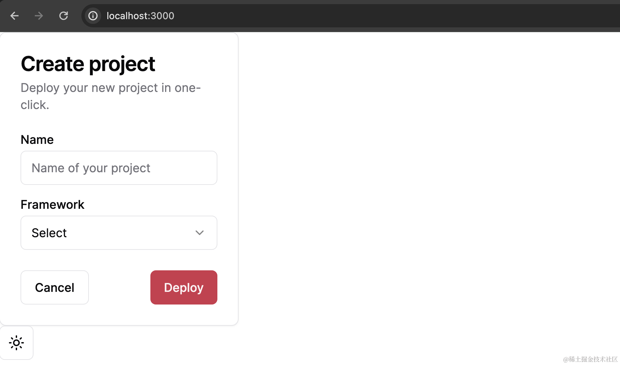
Task: Open the Framework Select dropdown
Action: tap(119, 233)
